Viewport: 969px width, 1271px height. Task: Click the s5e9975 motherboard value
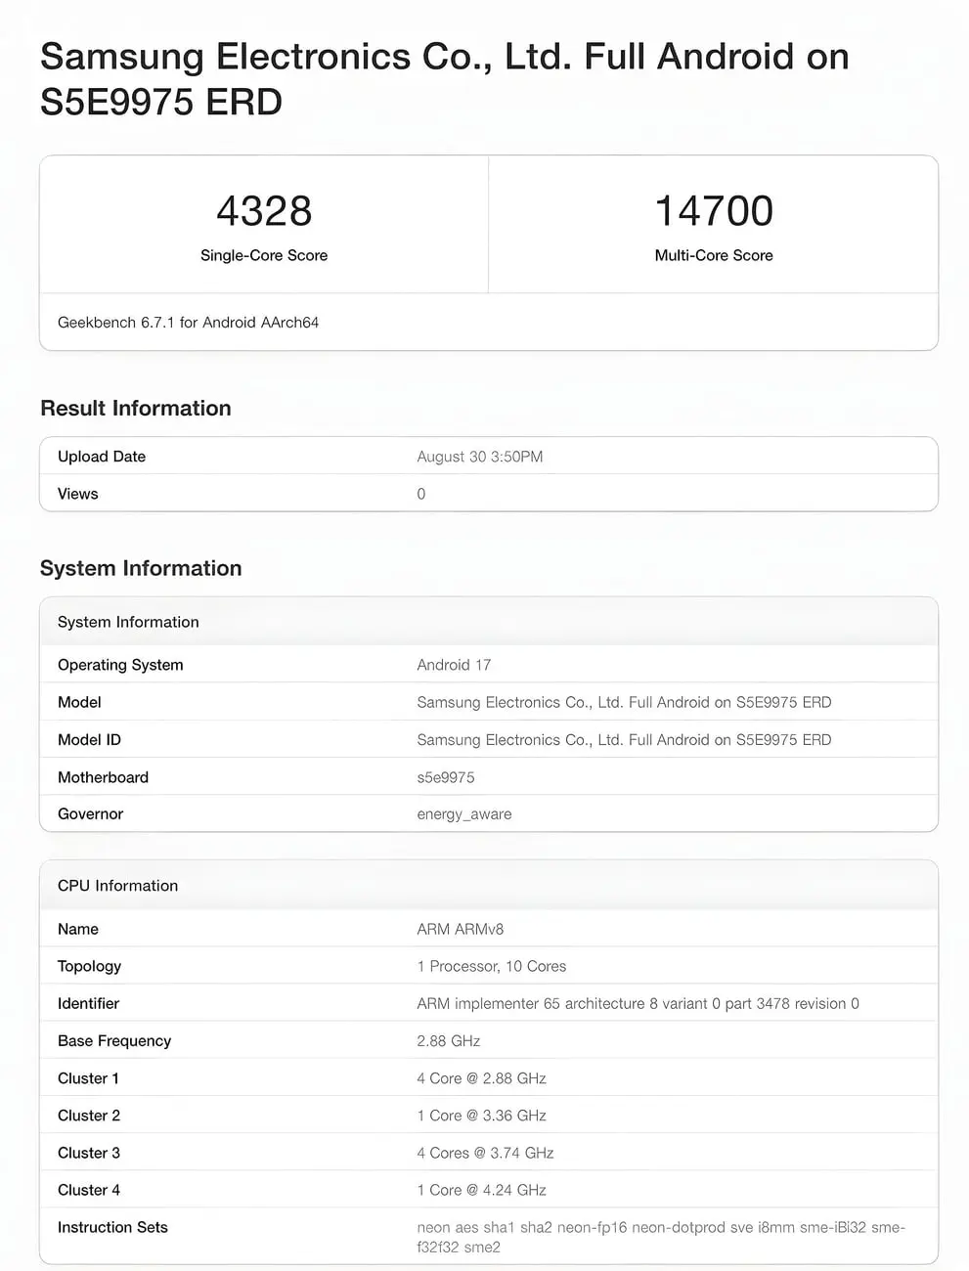(446, 777)
